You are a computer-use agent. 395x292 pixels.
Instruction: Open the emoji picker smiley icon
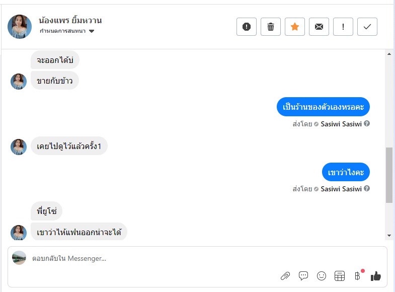(322, 275)
